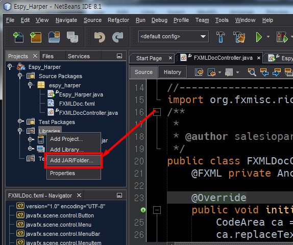
Task: Select FXMLDocController.java in project tree
Action: [x=88, y=113]
